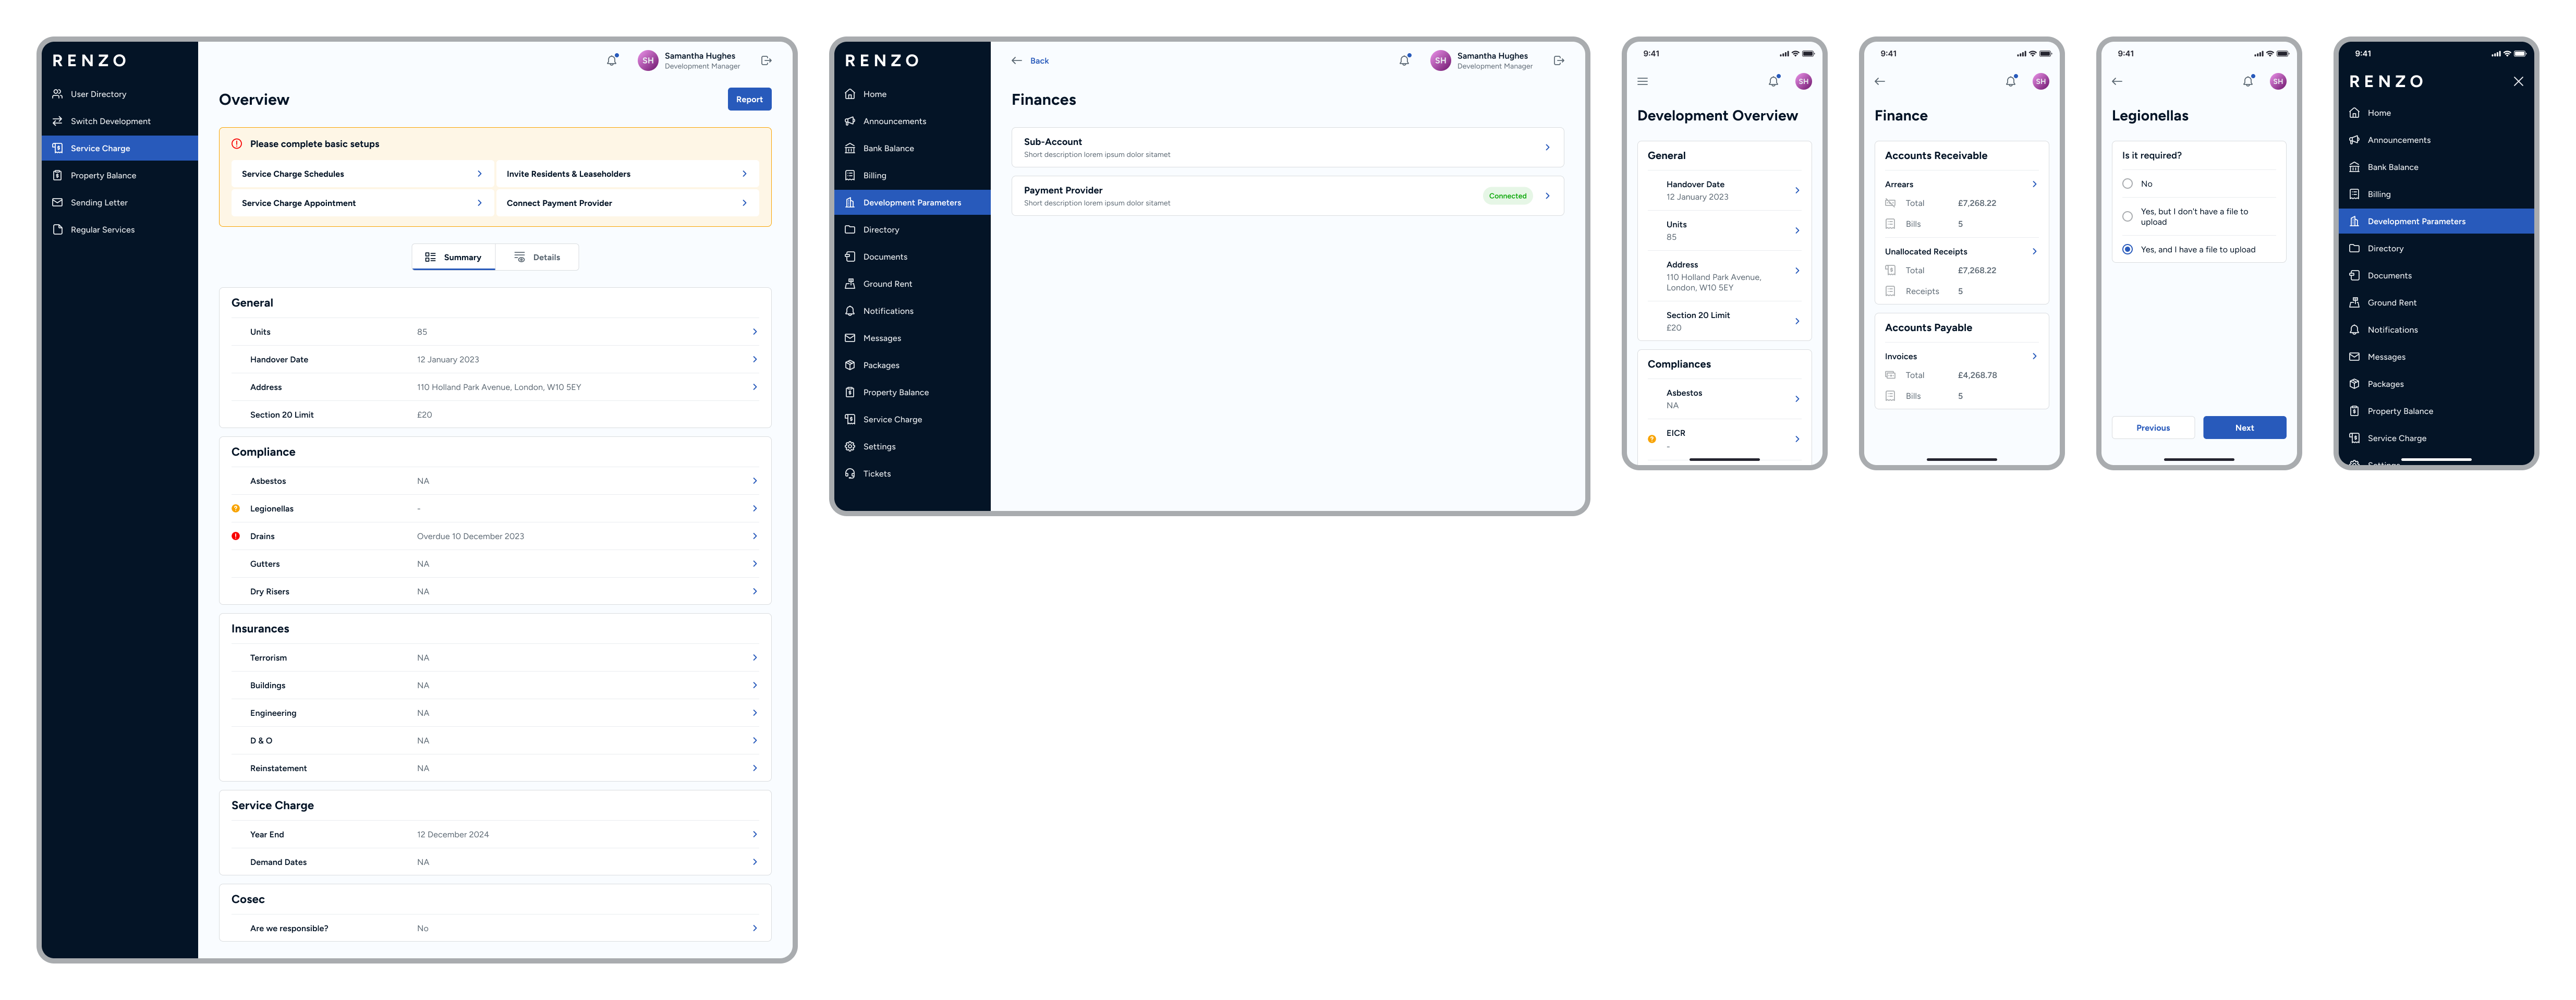The height and width of the screenshot is (1000, 2576).
Task: Click the Back link on Finances page
Action: [x=1039, y=61]
